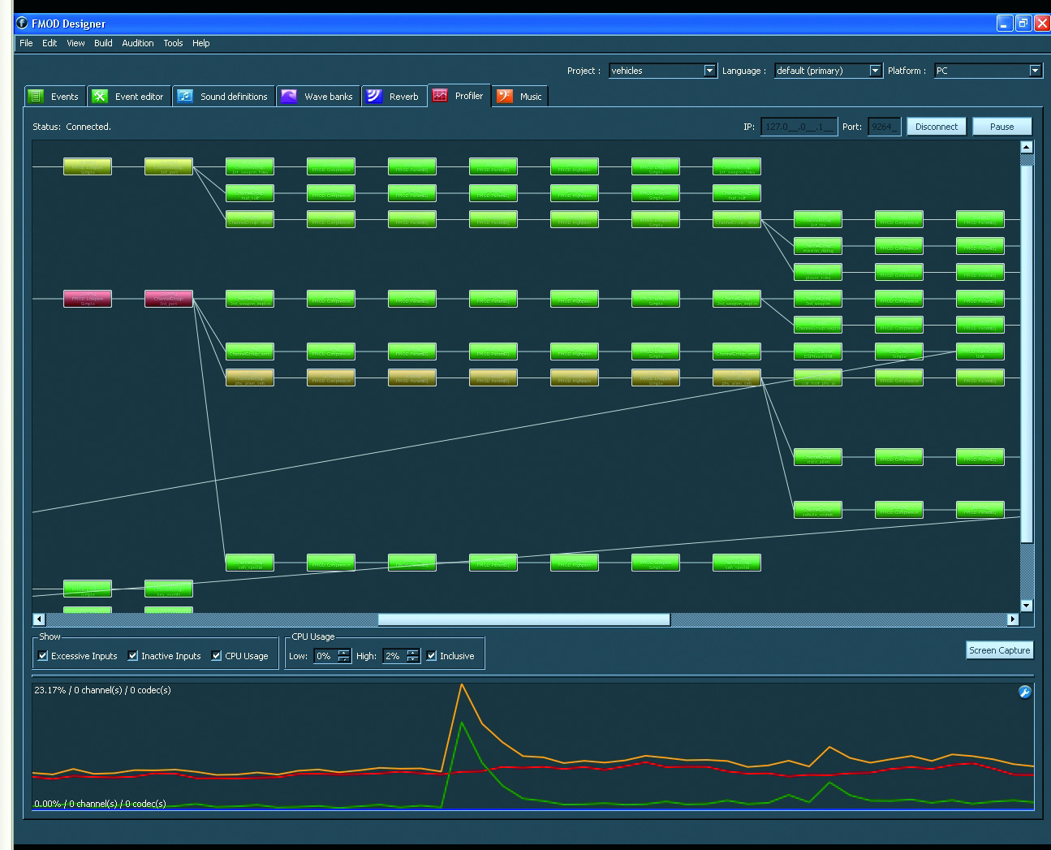Screen dimensions: 1051x850
Task: Expand the Language dropdown
Action: point(875,71)
